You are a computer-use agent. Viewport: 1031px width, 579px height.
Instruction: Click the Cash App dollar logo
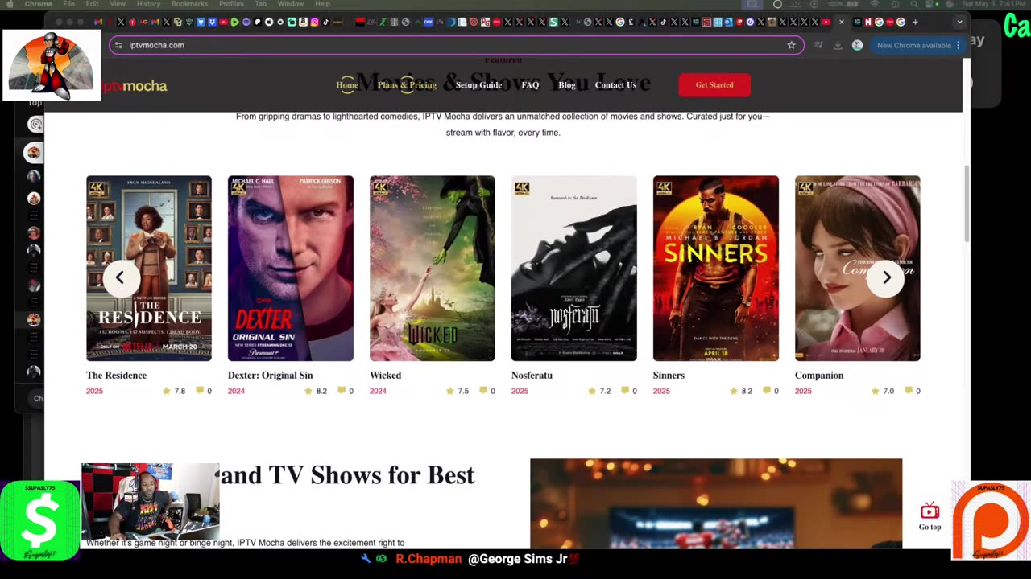(39, 519)
